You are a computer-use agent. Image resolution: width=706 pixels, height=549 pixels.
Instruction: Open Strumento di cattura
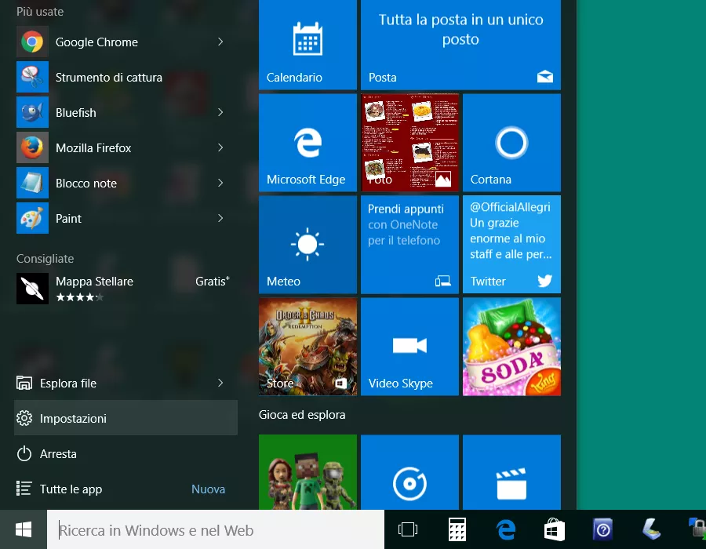(x=108, y=78)
